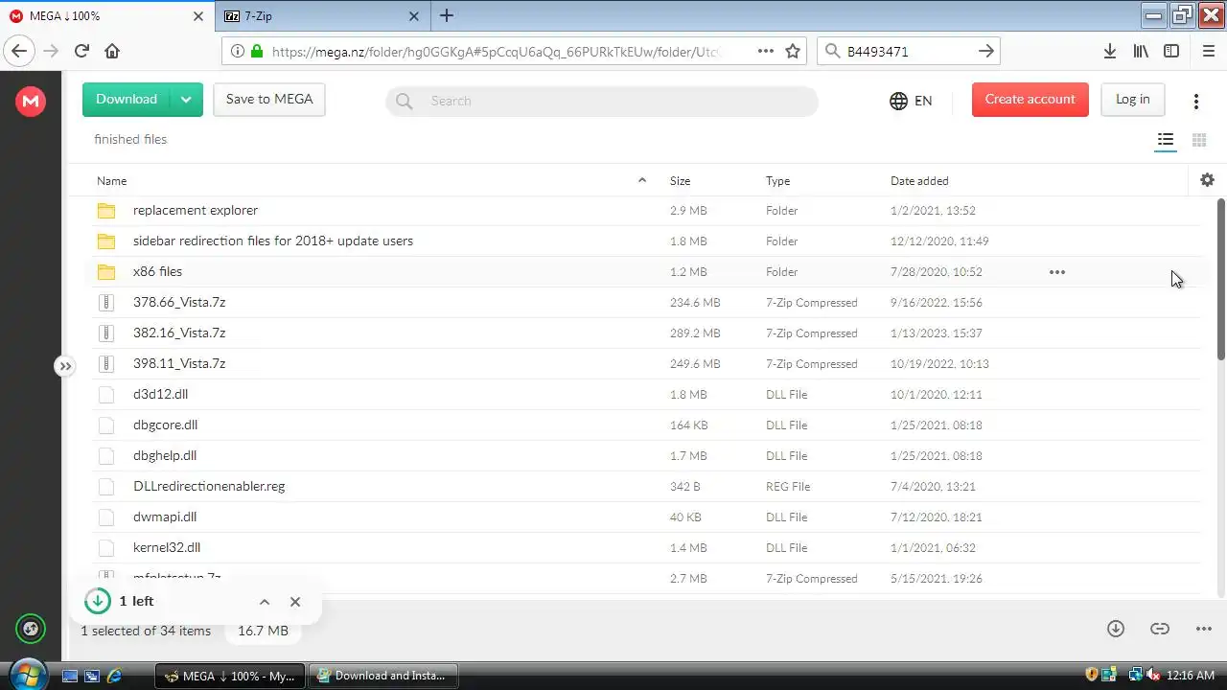Screen dimensions: 1227x690
Task: Open the MEGA taskbar window button
Action: click(230, 676)
